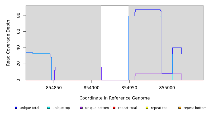Click the orange 'repeat bottom' legend swatch
The image size is (209, 114).
click(180, 108)
